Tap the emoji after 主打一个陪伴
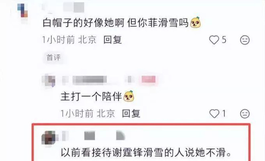 [129, 96]
